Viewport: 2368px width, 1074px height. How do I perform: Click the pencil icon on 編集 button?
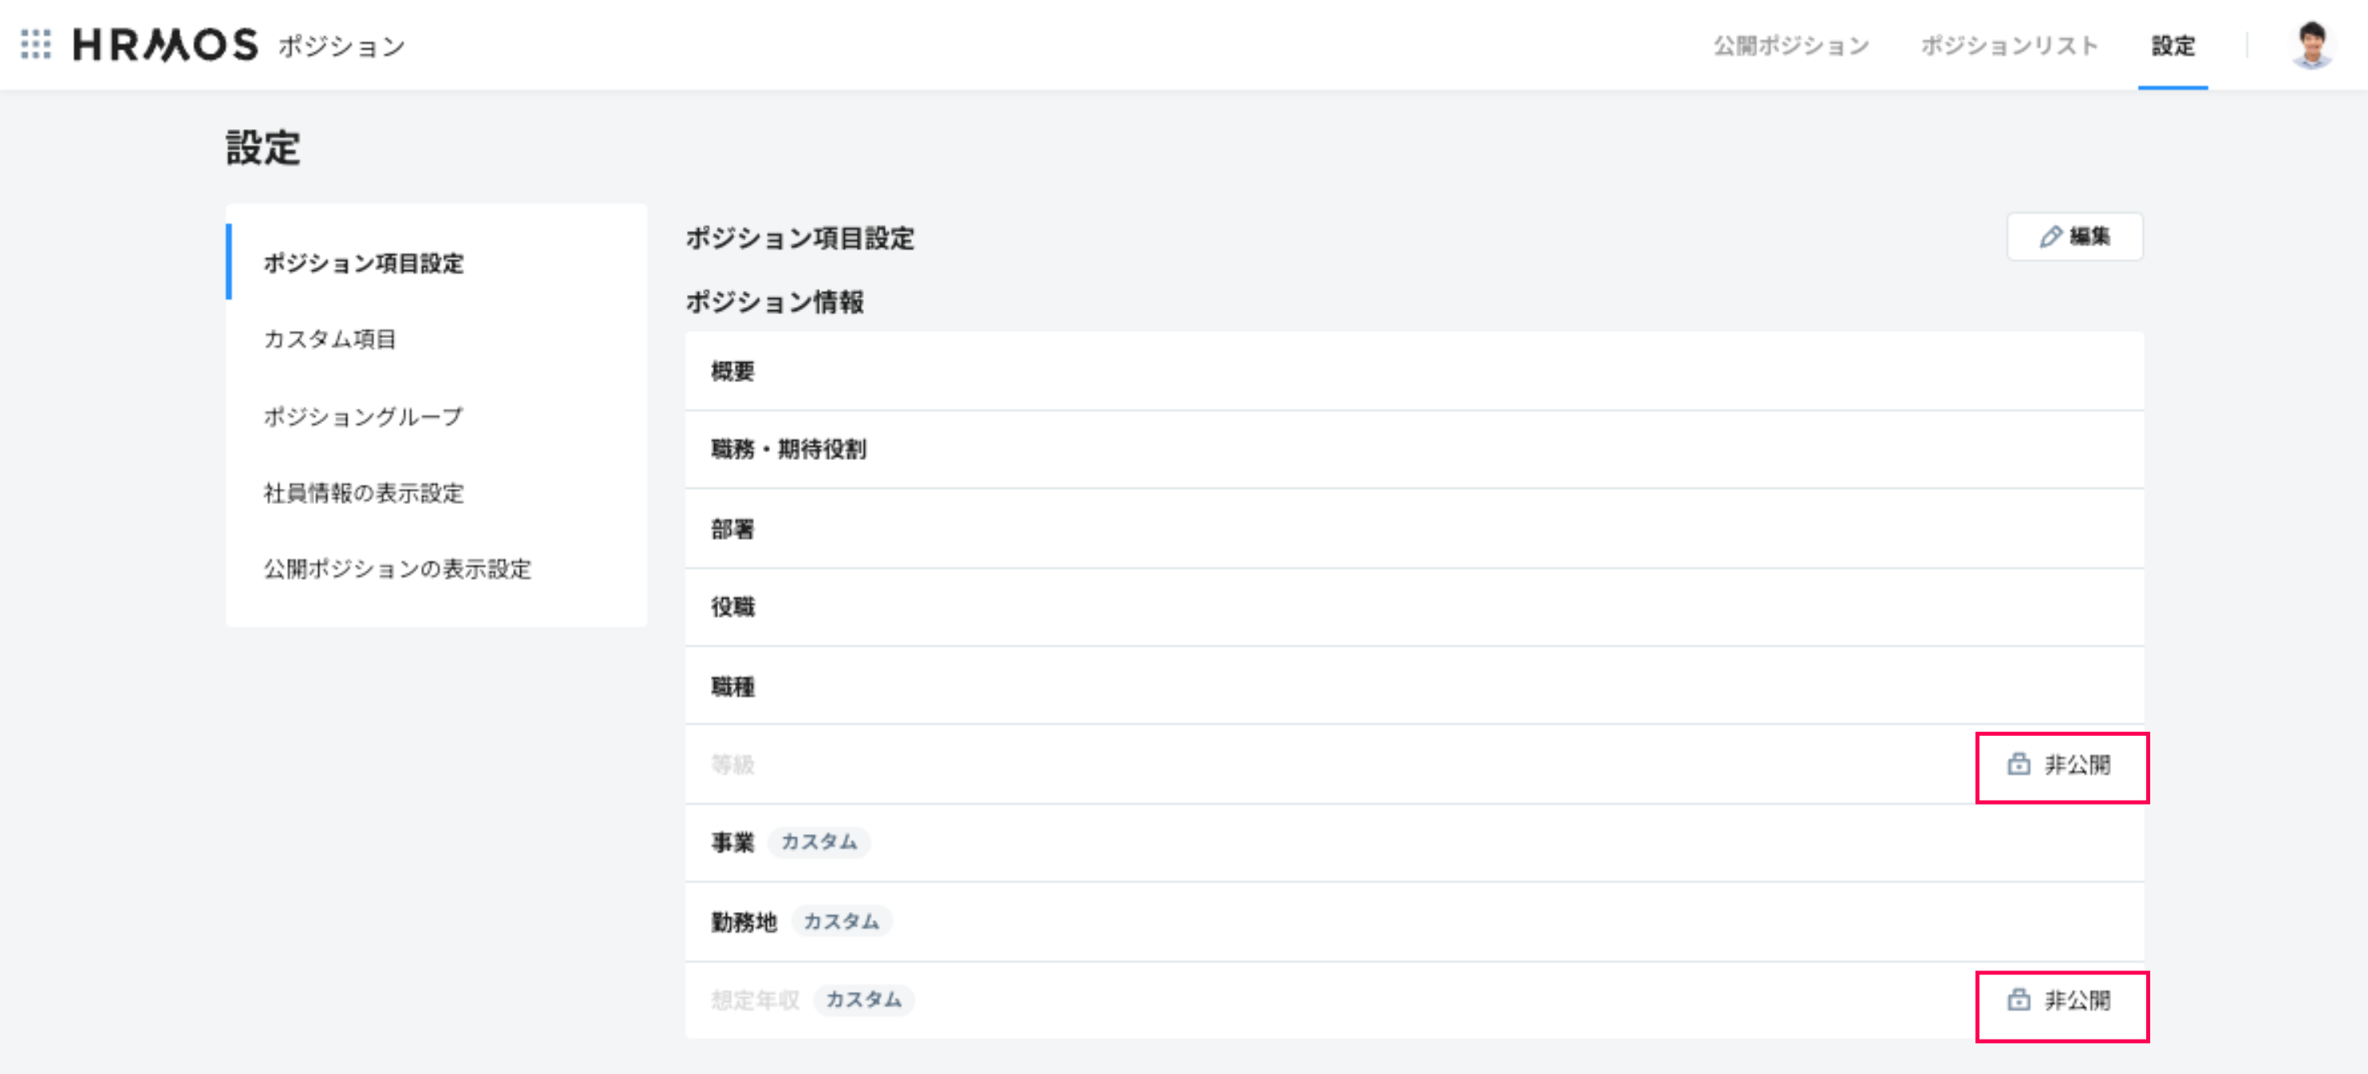[2050, 237]
